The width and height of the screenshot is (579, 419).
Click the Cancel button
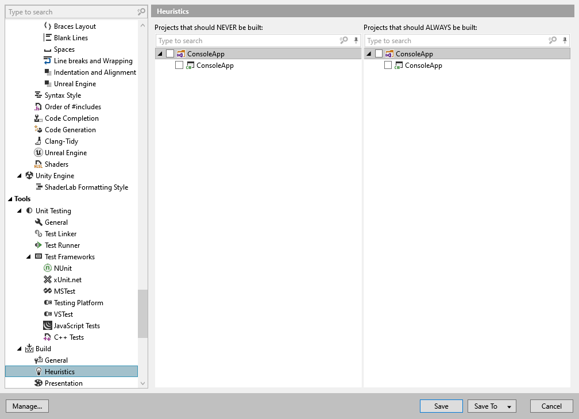551,406
